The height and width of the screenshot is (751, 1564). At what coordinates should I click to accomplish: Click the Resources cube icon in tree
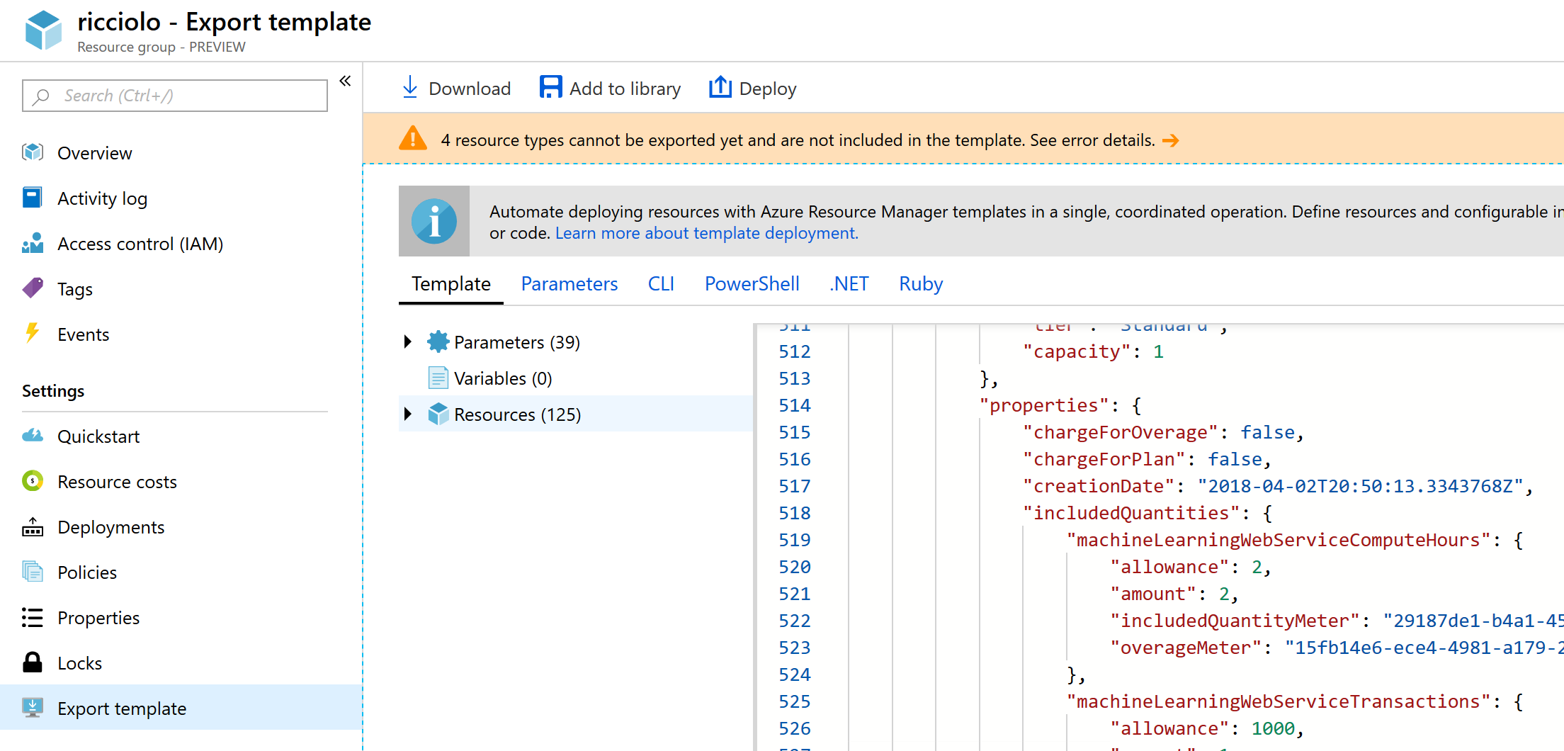[x=438, y=414]
